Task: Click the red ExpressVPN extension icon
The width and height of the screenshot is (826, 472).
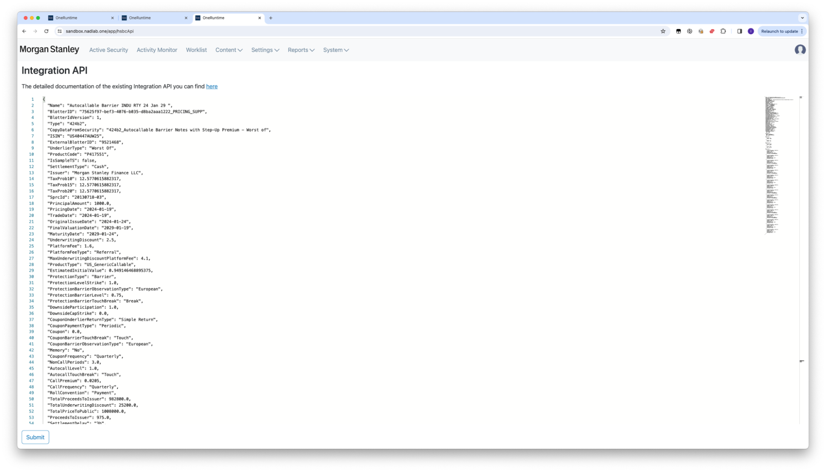Action: (712, 31)
